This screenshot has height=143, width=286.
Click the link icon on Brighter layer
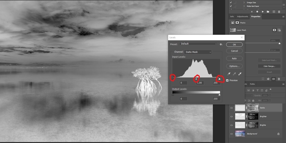[247, 116]
